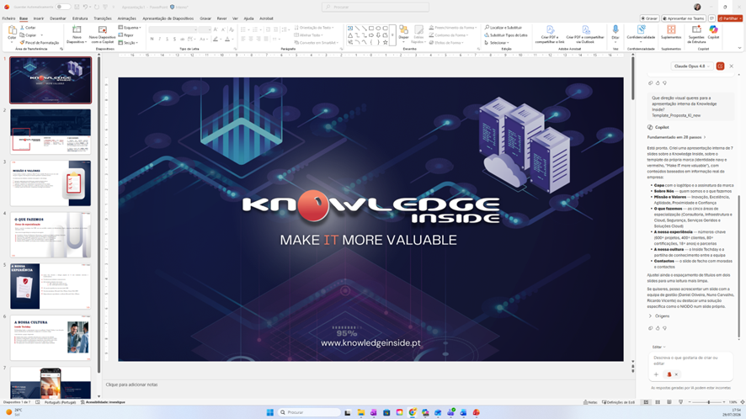Toggle italic formatting
This screenshot has width=746, height=419.
(160, 39)
